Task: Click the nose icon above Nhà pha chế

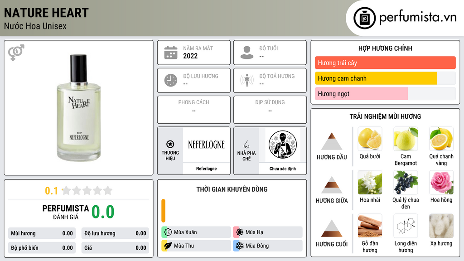Action: tap(246, 144)
